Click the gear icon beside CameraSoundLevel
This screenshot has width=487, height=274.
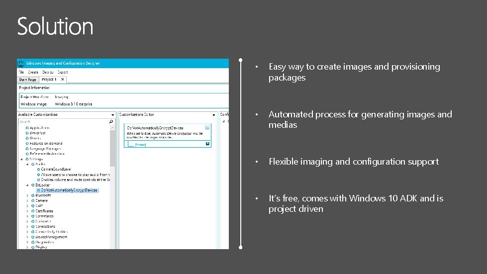coord(38,170)
